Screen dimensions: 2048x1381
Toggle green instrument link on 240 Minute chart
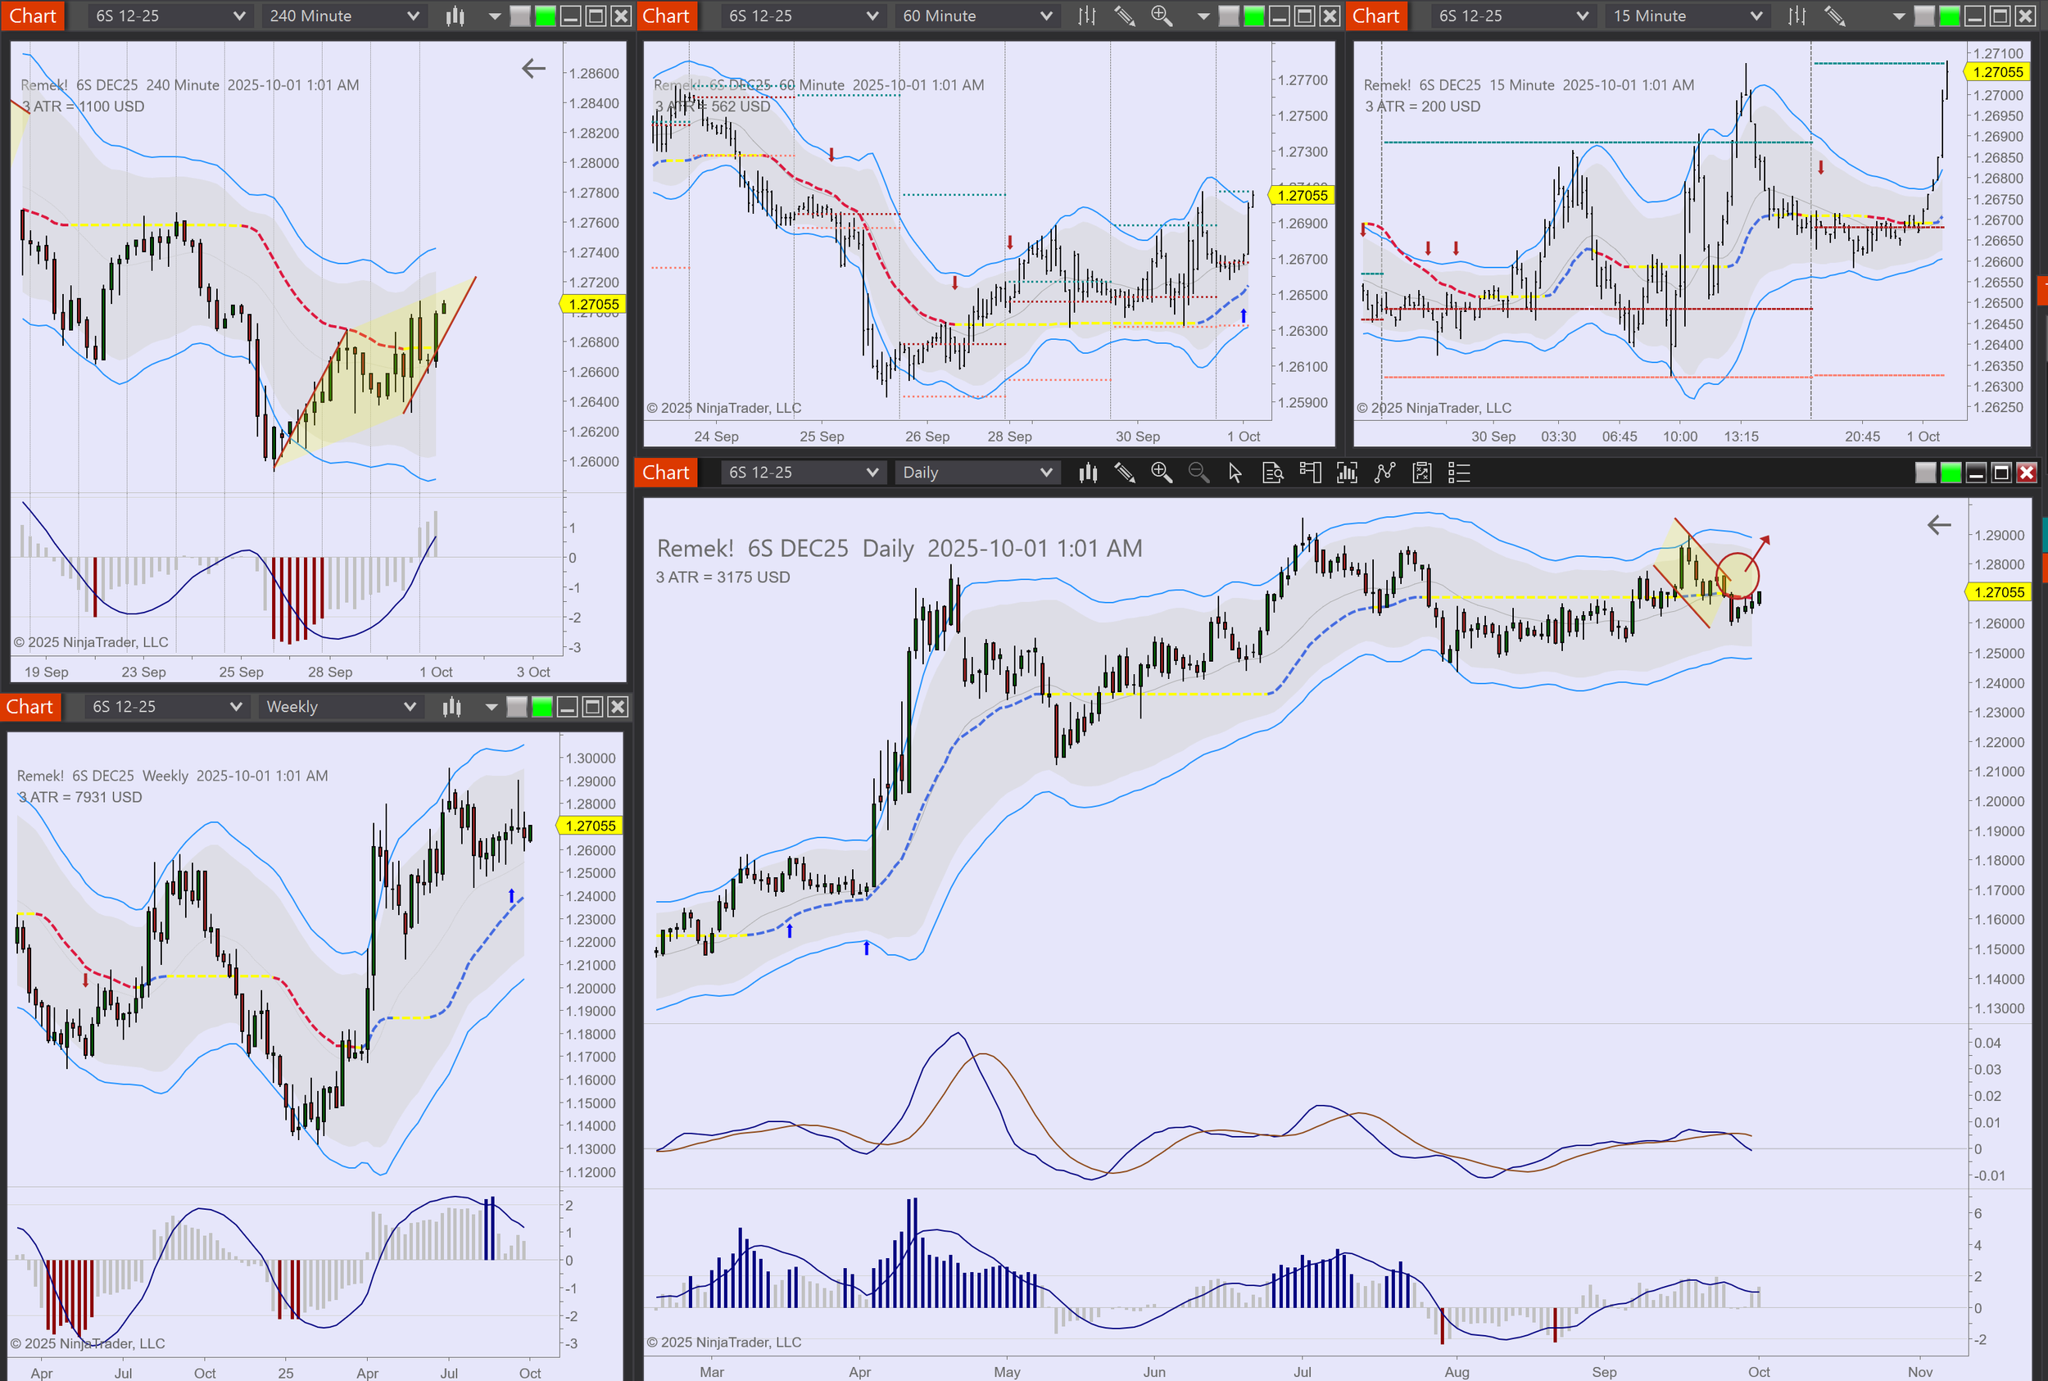(x=546, y=16)
